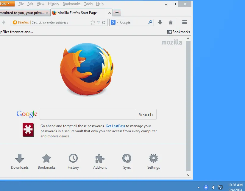Click the blue plus tray icon

click(x=206, y=187)
